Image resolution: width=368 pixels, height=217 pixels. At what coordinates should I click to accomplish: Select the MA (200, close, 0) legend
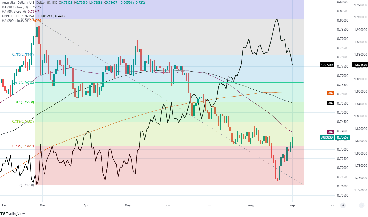15,21
